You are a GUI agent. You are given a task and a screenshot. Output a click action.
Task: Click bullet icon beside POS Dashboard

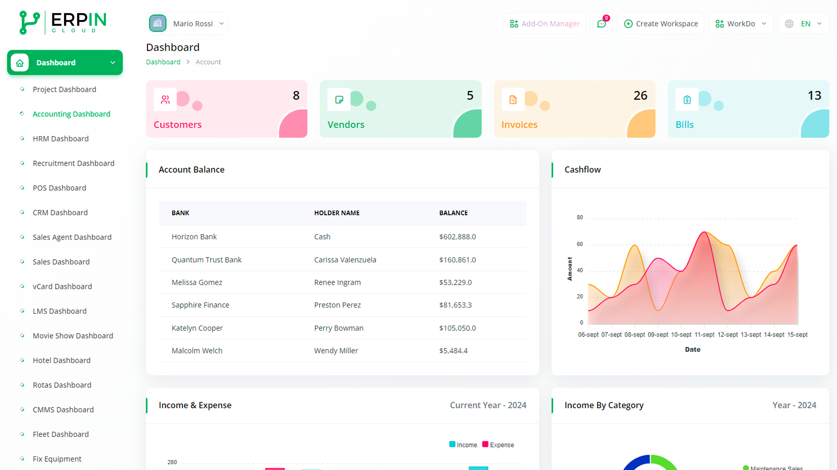(x=22, y=188)
